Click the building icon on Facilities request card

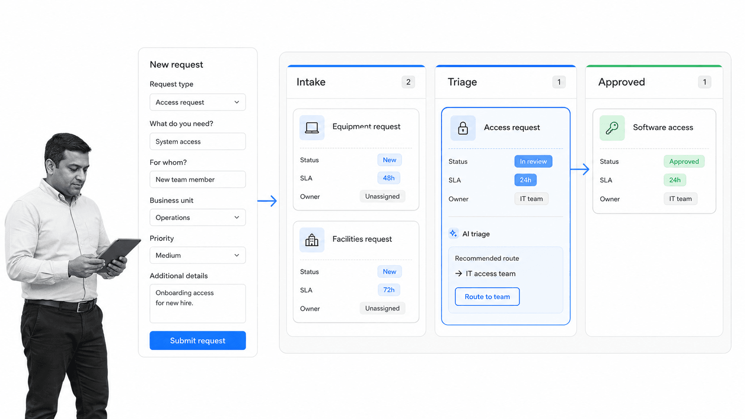312,240
